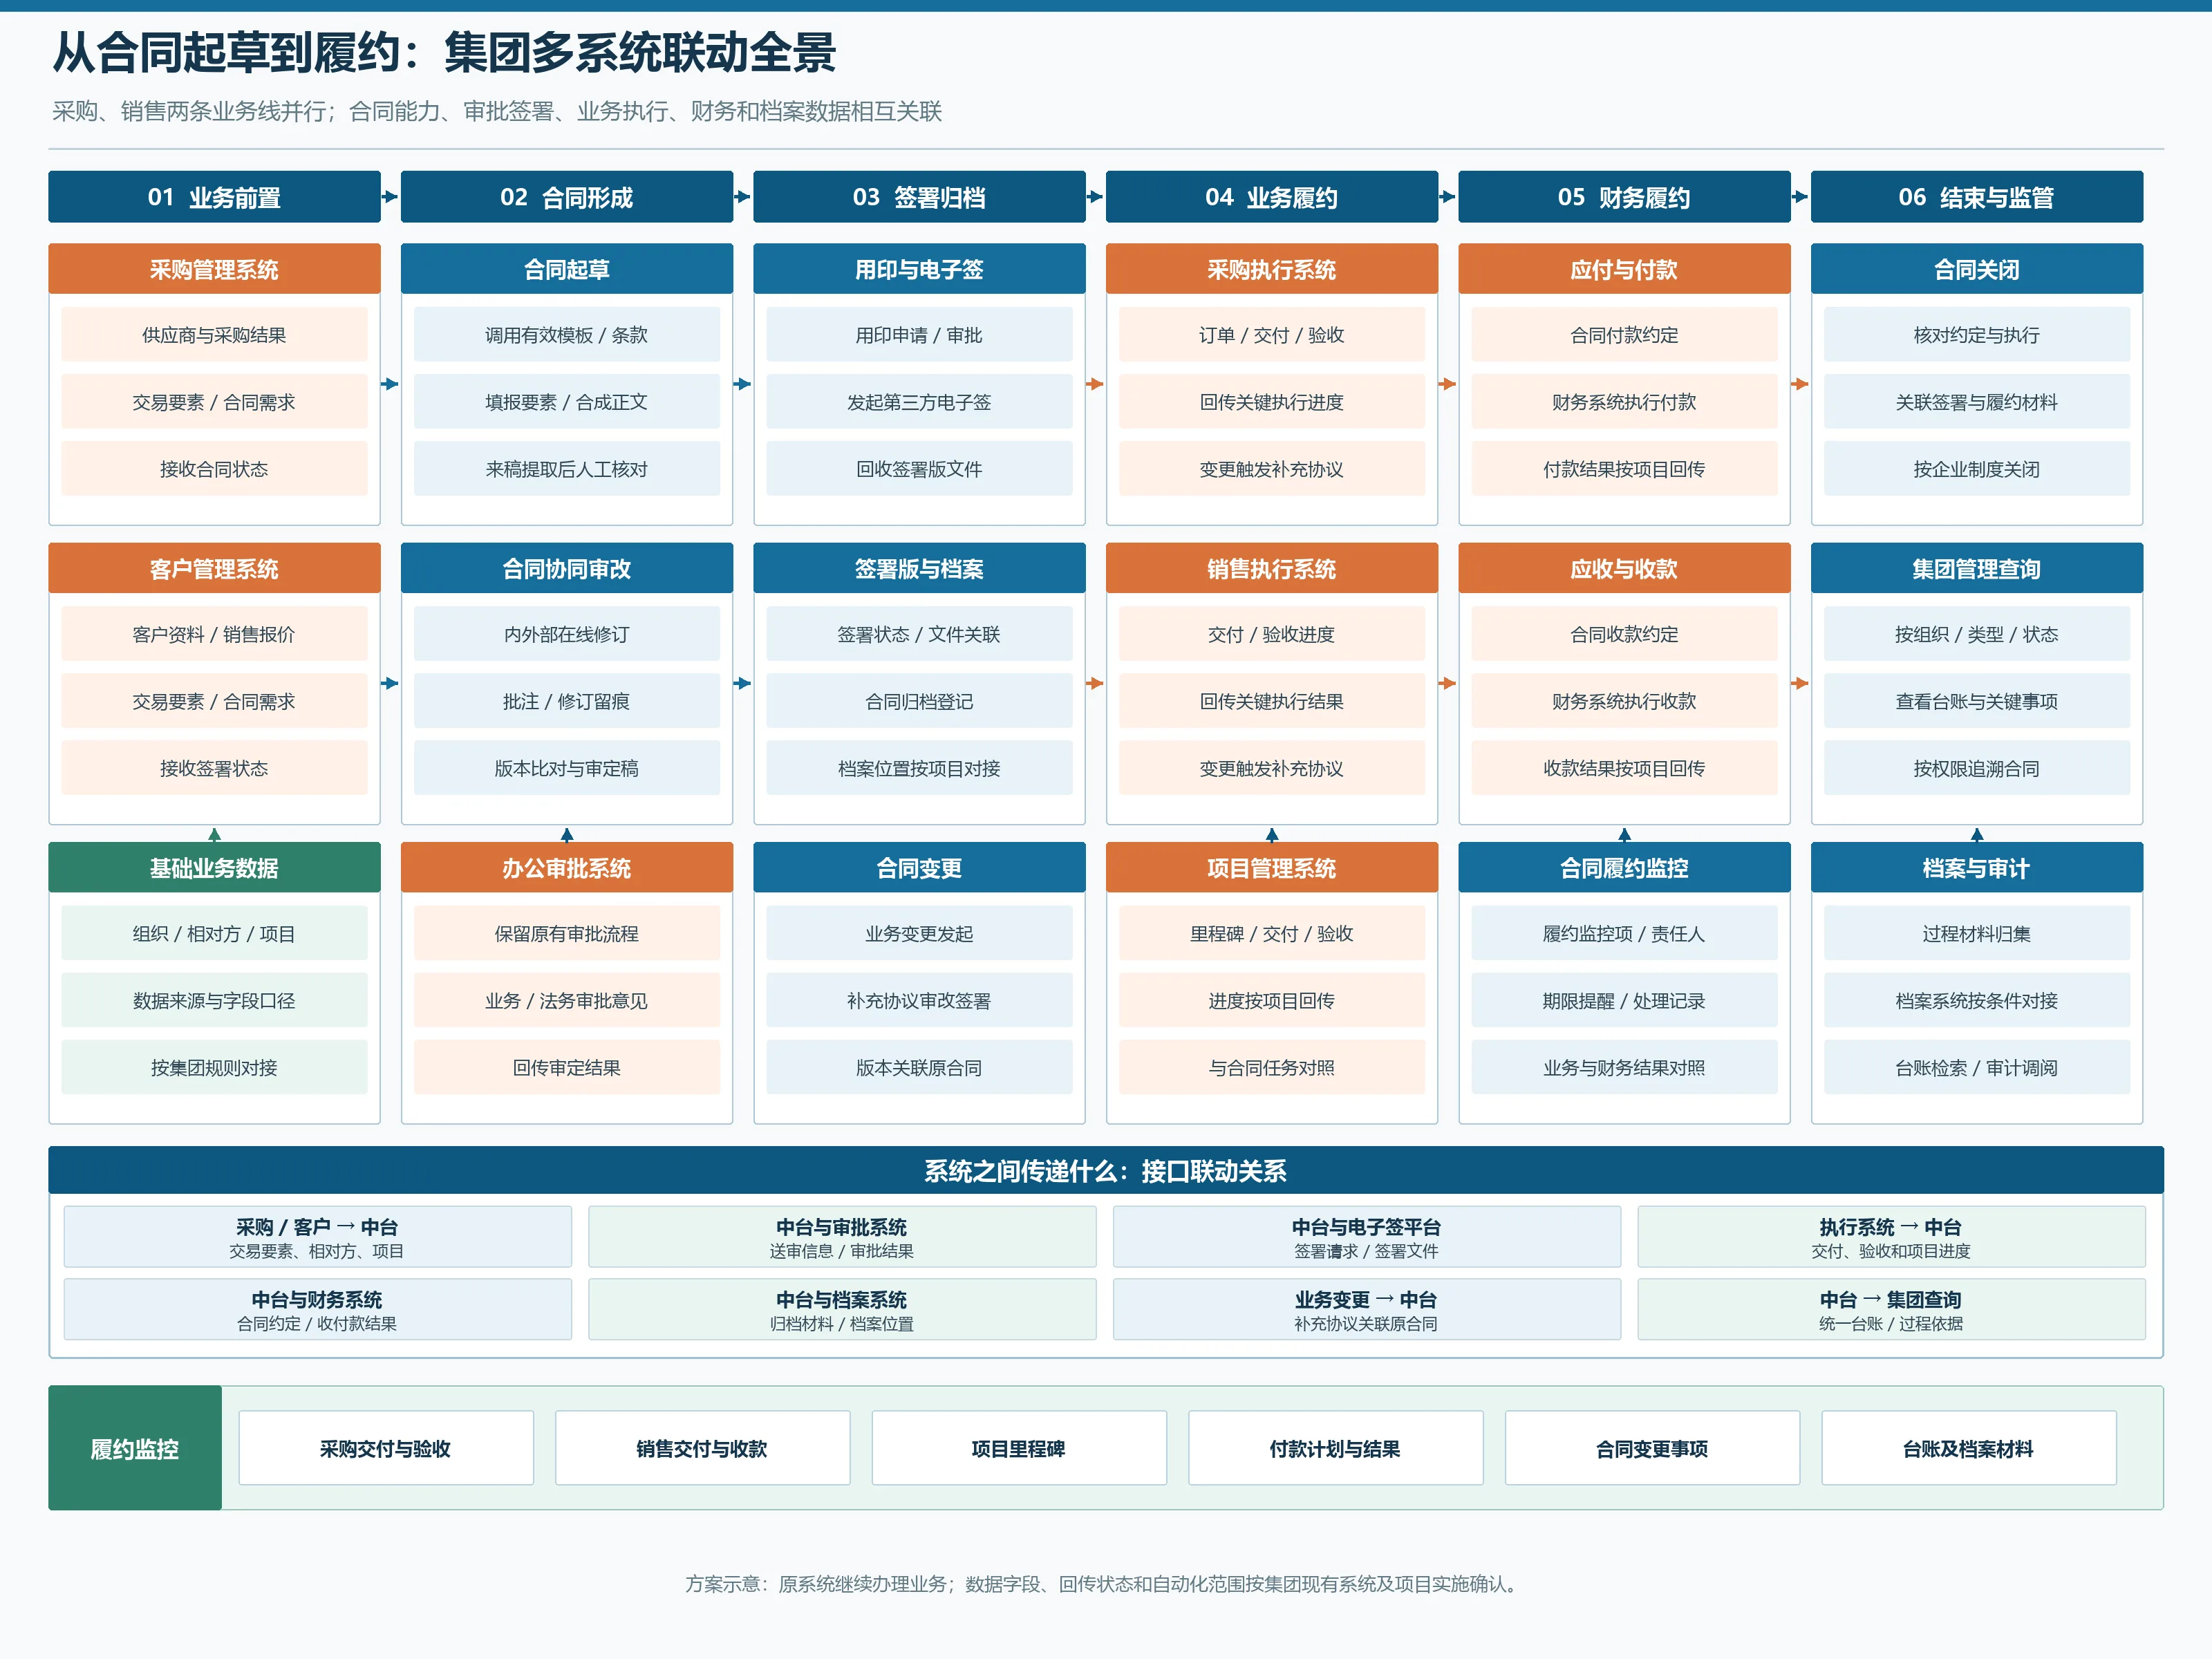Select the 06 结束与监管 stage header
This screenshot has height=1659, width=2212.
[x=1977, y=197]
